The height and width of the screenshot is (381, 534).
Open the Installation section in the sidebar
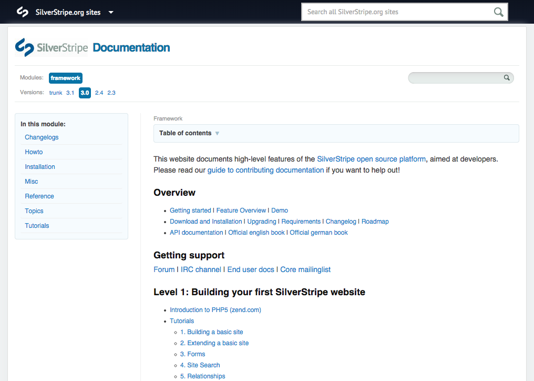(40, 166)
